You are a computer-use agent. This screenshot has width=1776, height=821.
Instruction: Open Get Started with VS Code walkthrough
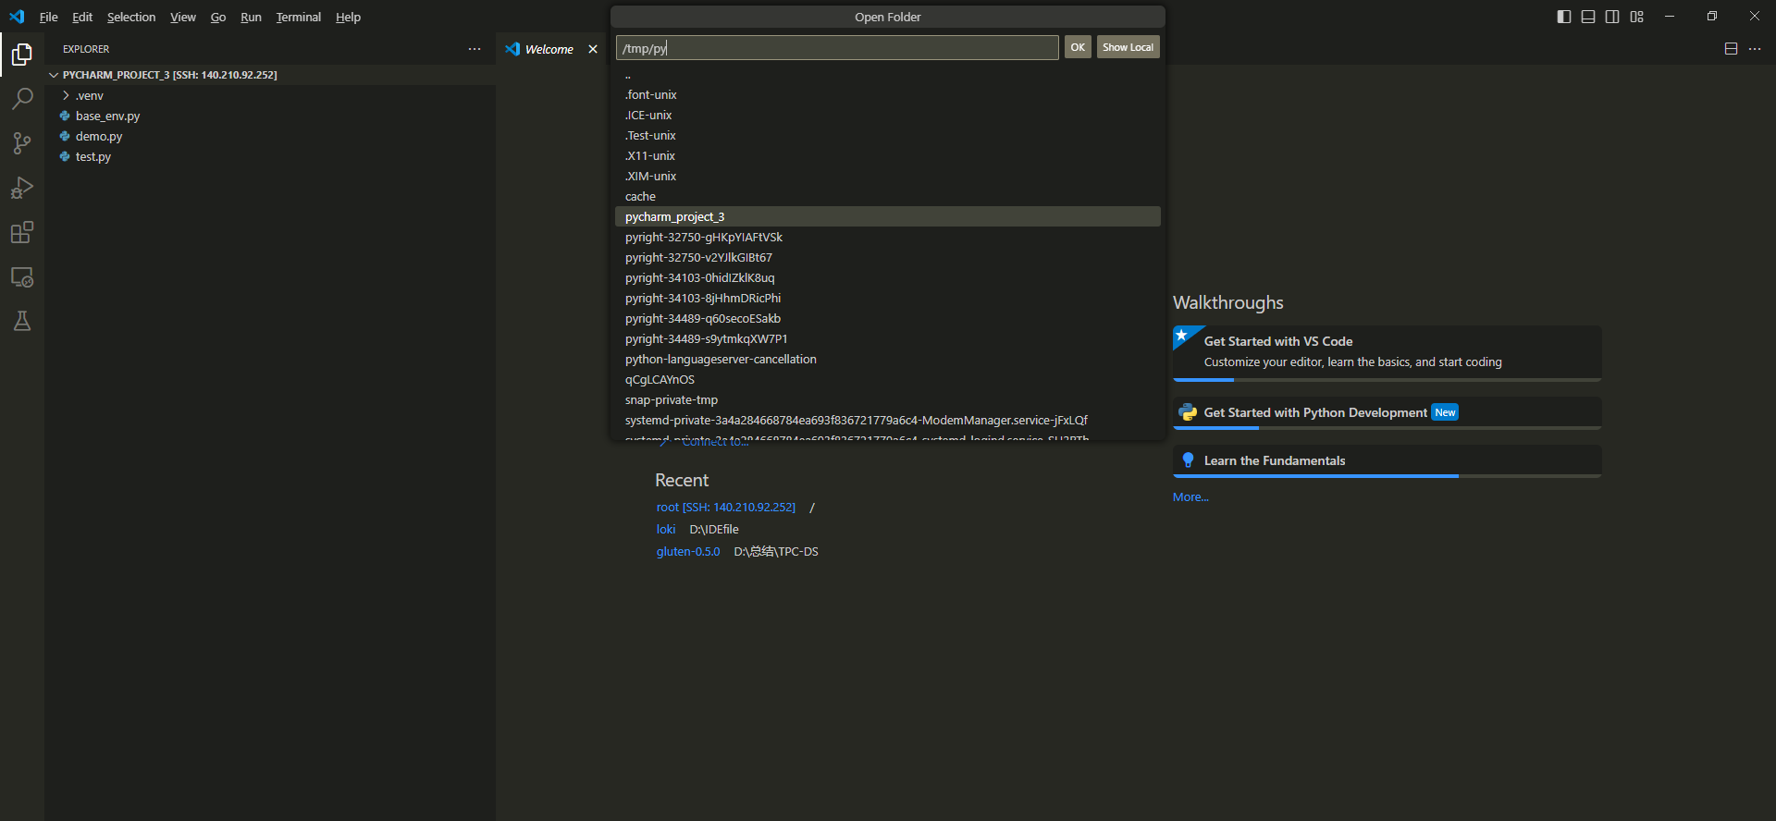click(x=1387, y=352)
